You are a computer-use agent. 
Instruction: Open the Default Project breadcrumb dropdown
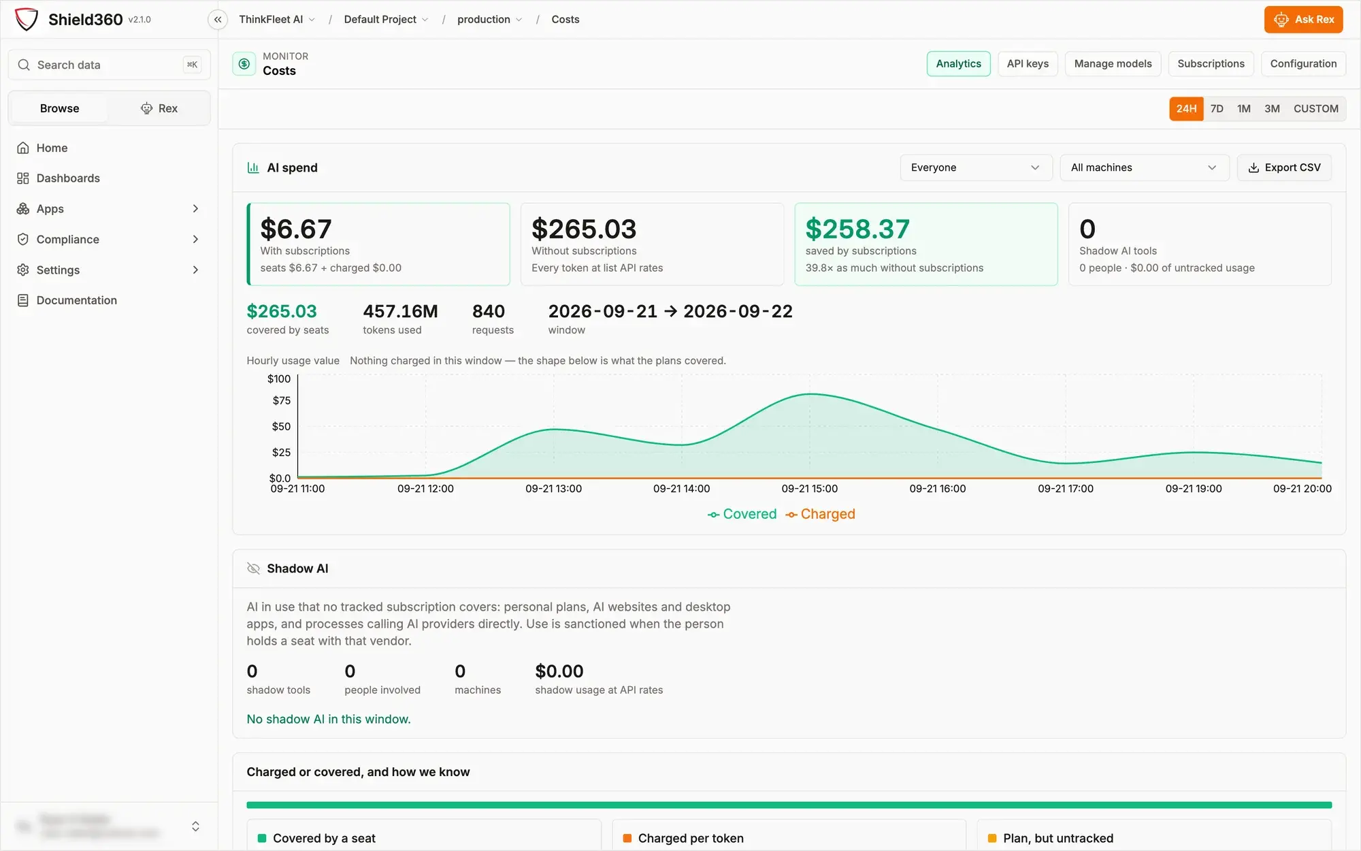coord(386,20)
